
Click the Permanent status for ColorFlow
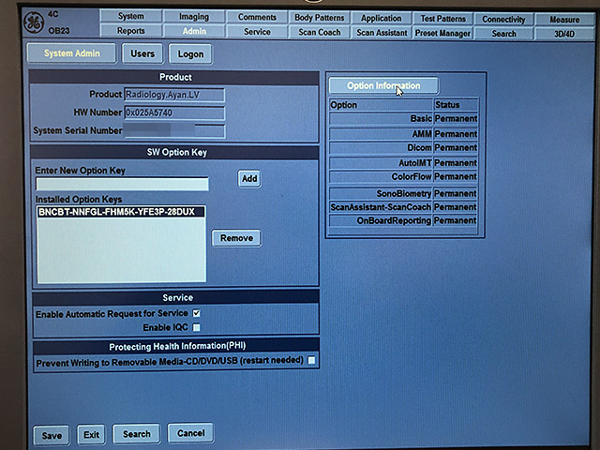tap(456, 177)
